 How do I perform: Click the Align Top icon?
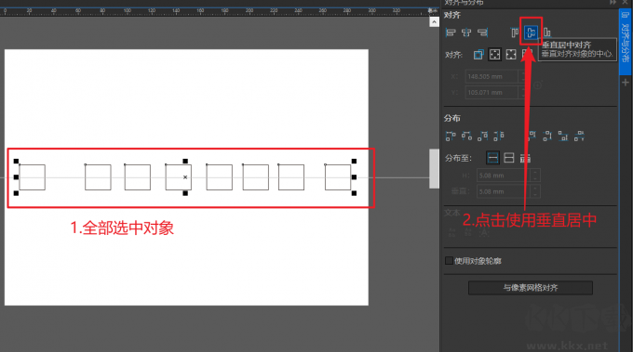tap(515, 33)
